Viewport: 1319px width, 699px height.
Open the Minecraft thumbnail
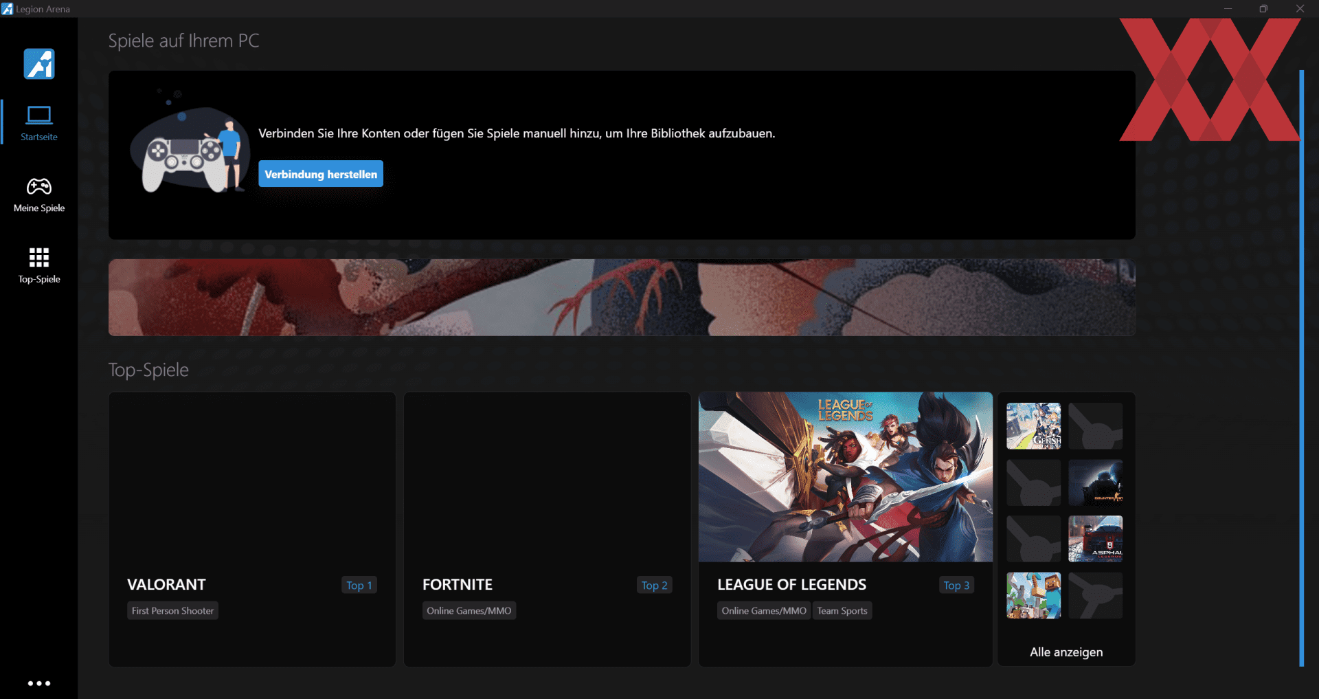(x=1034, y=595)
